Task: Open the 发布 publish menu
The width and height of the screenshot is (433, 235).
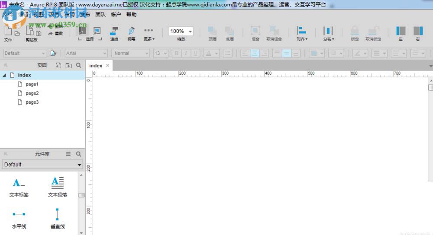Action: coord(85,15)
